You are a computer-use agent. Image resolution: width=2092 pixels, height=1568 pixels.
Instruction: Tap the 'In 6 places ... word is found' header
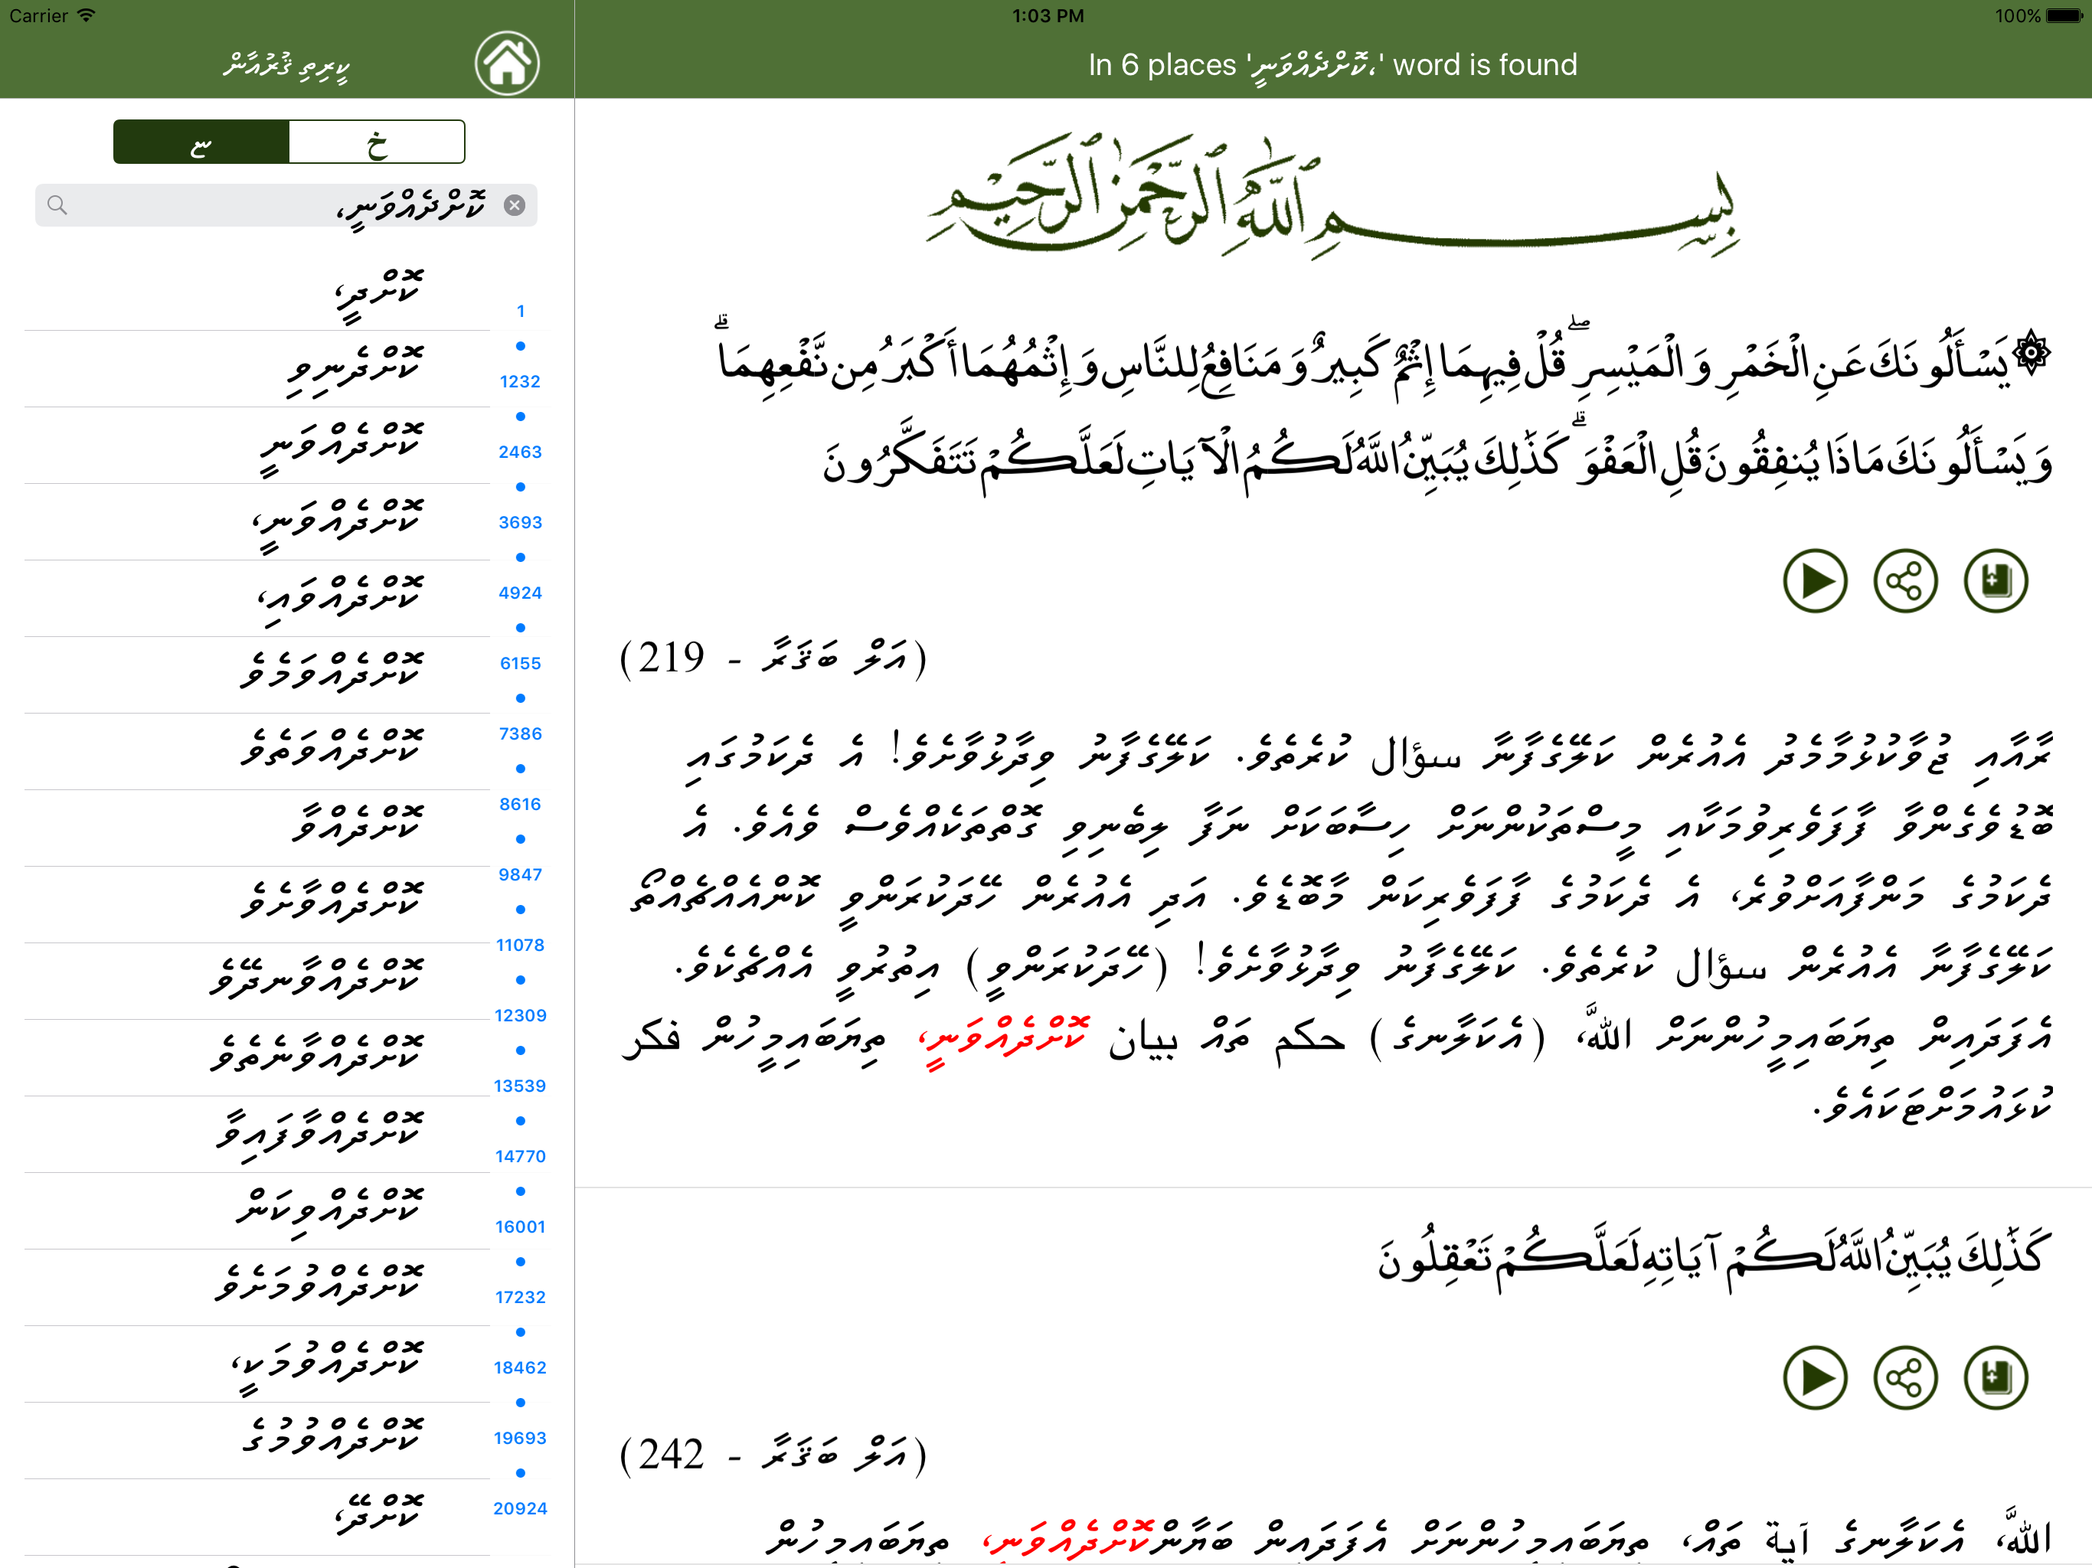1332,64
